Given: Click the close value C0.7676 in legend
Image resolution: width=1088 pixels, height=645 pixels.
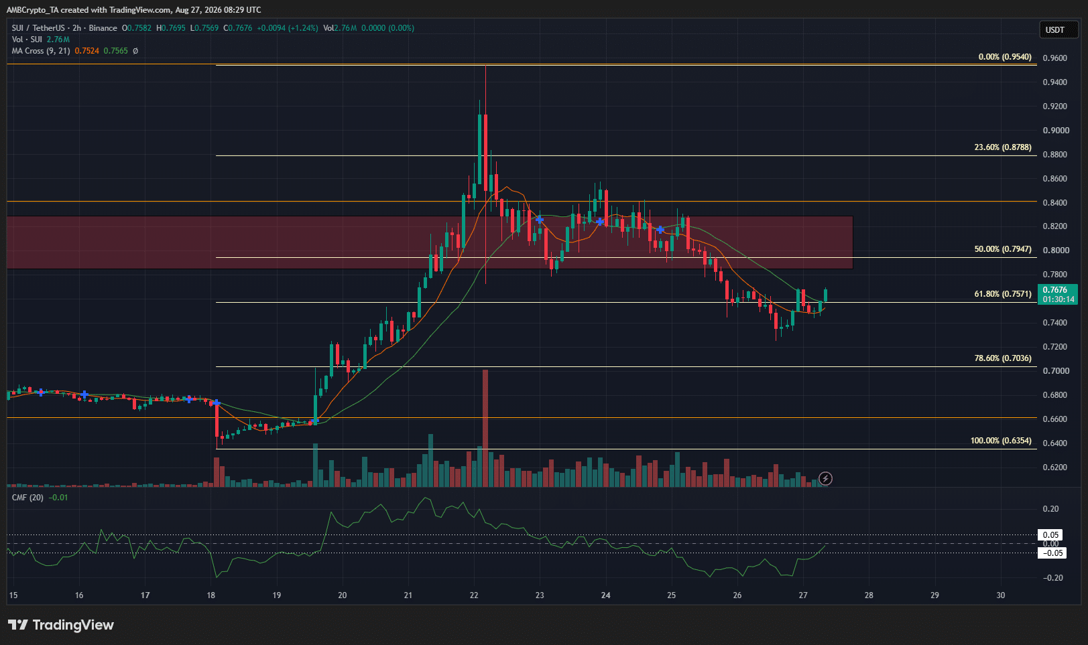Looking at the screenshot, I should click(x=238, y=28).
